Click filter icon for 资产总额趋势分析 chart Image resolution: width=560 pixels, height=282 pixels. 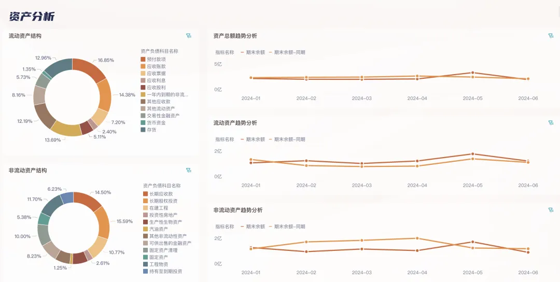551,36
